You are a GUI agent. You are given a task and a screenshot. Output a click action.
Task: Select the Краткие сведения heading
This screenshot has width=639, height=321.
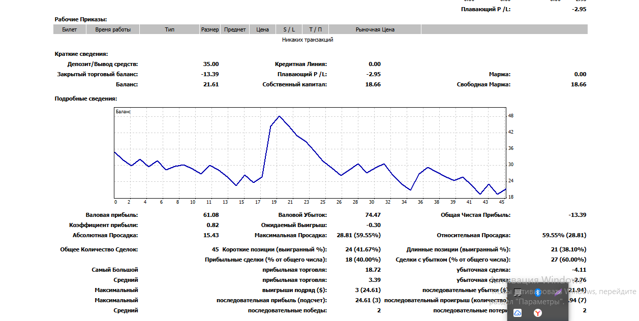(x=81, y=54)
